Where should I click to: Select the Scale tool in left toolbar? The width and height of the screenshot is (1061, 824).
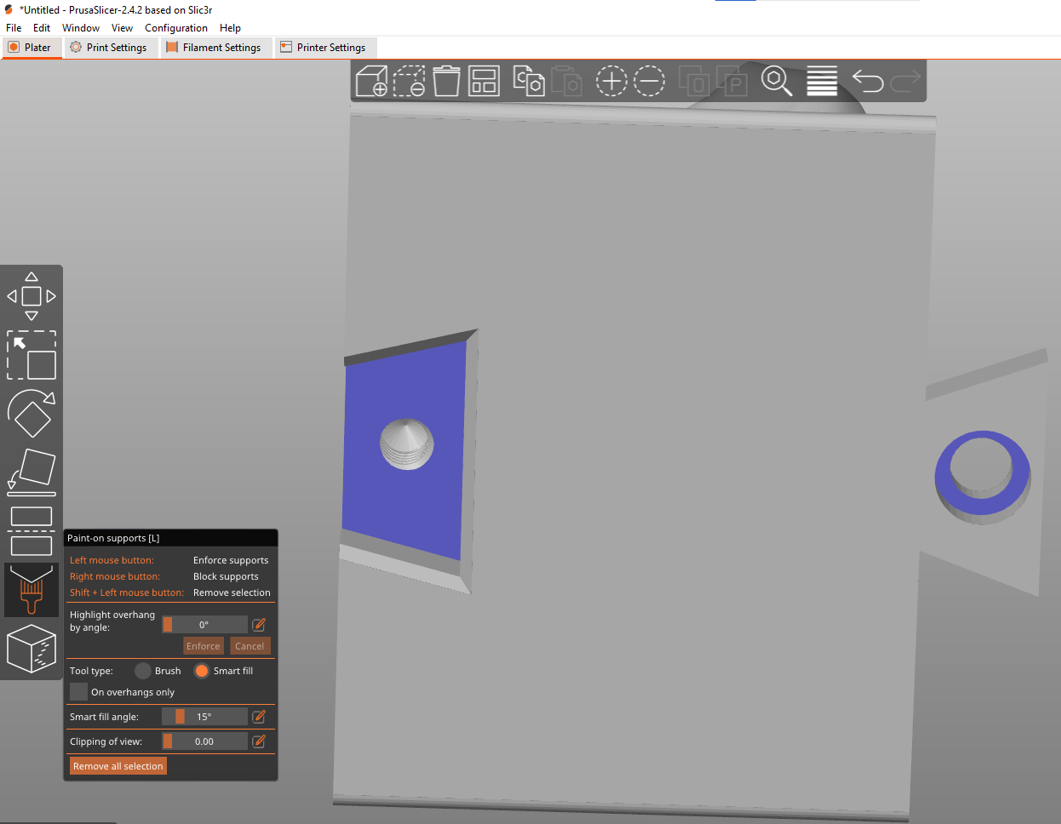[x=32, y=355]
